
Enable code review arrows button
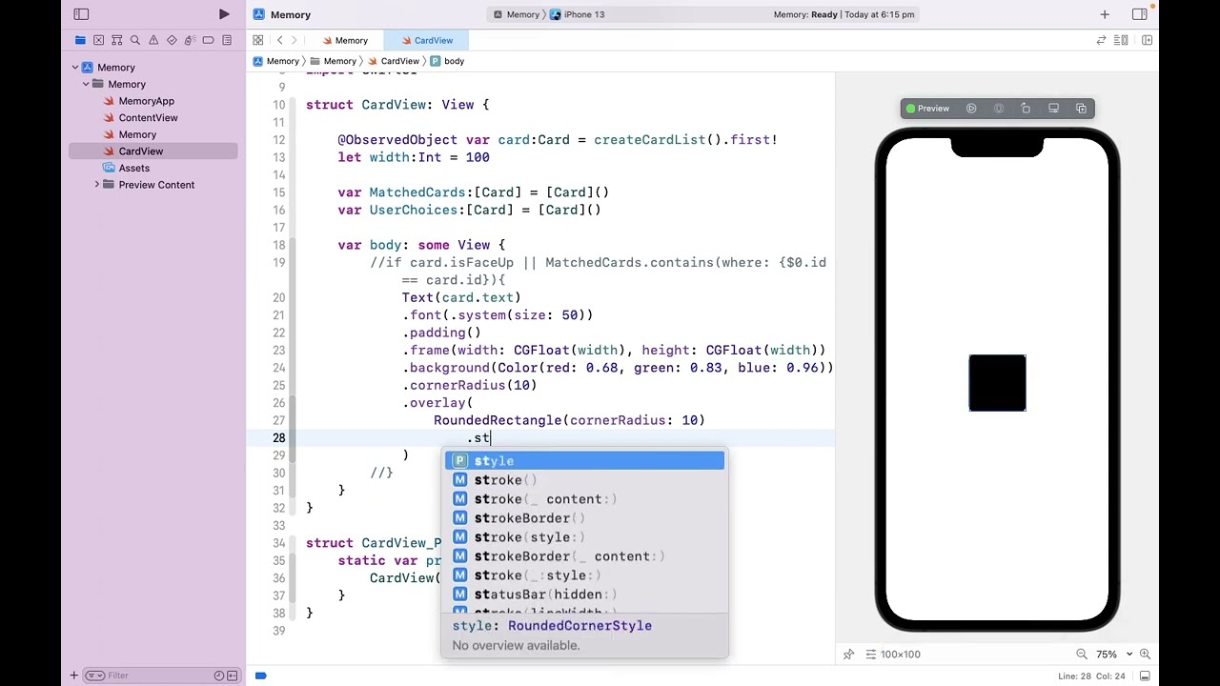point(1102,40)
